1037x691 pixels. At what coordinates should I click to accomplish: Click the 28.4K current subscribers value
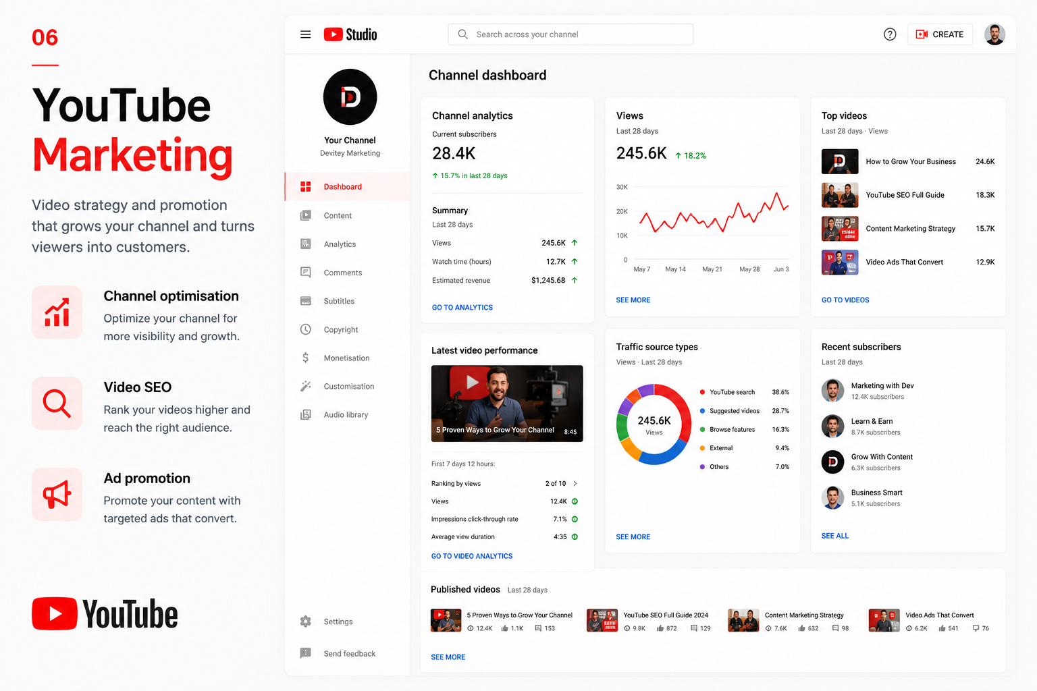454,154
